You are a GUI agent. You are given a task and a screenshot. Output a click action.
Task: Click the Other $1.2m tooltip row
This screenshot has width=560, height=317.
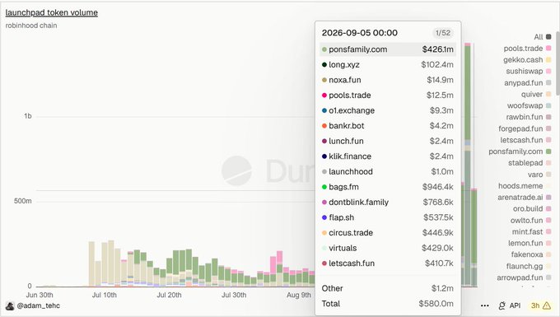point(388,288)
